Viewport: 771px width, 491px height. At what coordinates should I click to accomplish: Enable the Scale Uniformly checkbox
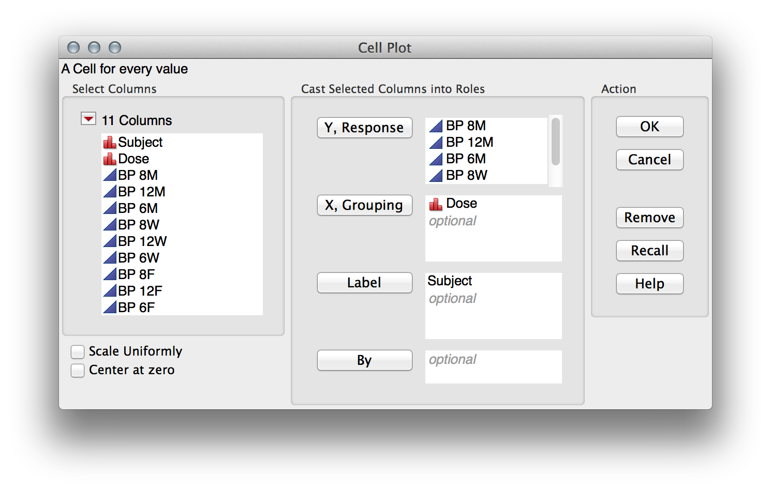77,351
